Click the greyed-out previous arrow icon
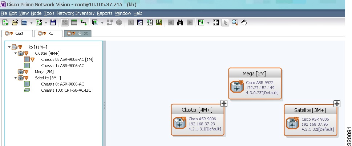This screenshot has height=146, width=352. [x=171, y=22]
